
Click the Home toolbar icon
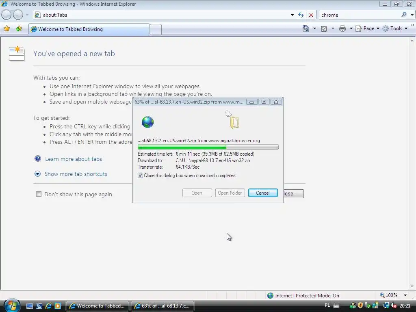[x=306, y=28]
